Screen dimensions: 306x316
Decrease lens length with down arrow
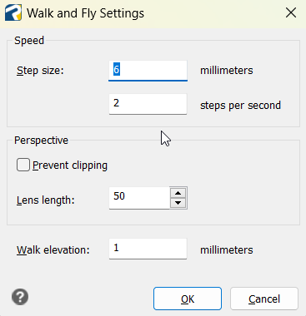click(x=178, y=203)
